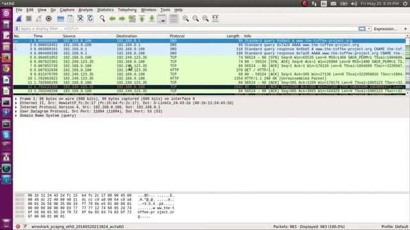Open the system volume indicator
This screenshot has width=410, height=230.
pyautogui.click(x=354, y=3)
